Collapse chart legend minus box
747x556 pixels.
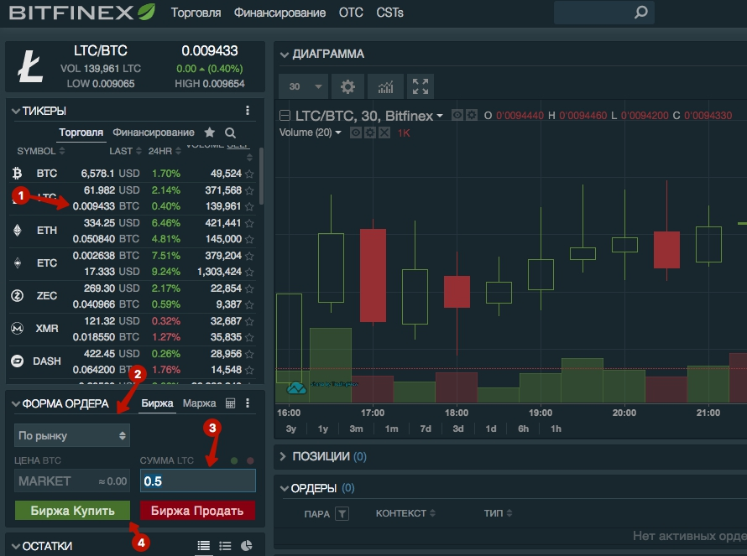[285, 115]
